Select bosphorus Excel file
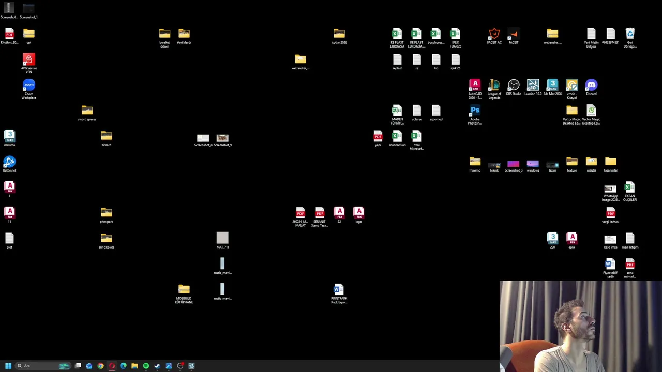 tap(436, 36)
